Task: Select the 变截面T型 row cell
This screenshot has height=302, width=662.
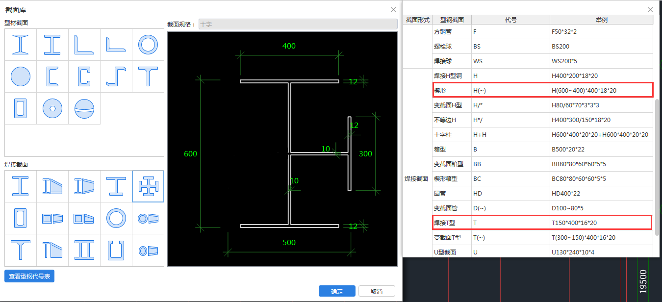Action: 452,238
